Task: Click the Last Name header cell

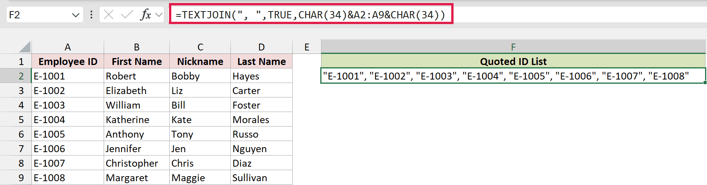Action: [x=262, y=62]
